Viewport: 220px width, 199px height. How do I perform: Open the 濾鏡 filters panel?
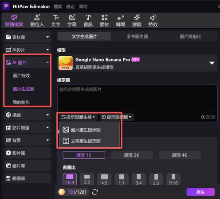click(137, 21)
